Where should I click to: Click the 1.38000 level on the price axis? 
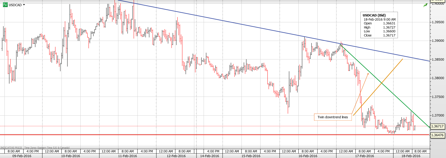pos(438,78)
